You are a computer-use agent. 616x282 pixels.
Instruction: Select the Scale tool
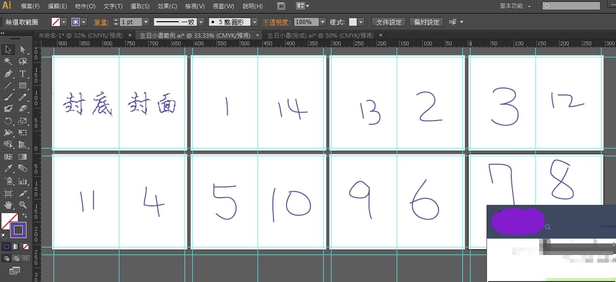(23, 121)
